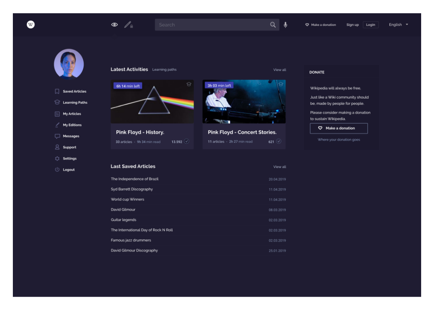Click the heart icon in header
The image size is (434, 310).
(307, 25)
